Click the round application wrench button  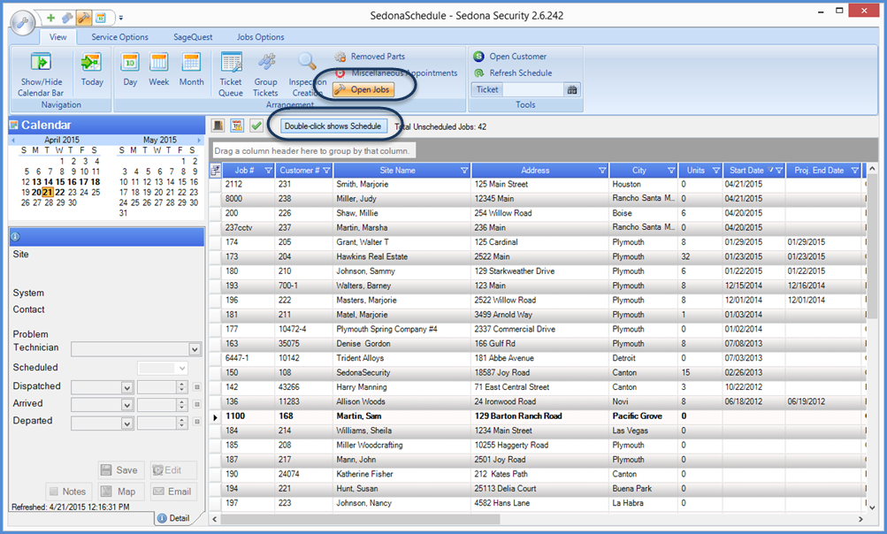point(23,23)
